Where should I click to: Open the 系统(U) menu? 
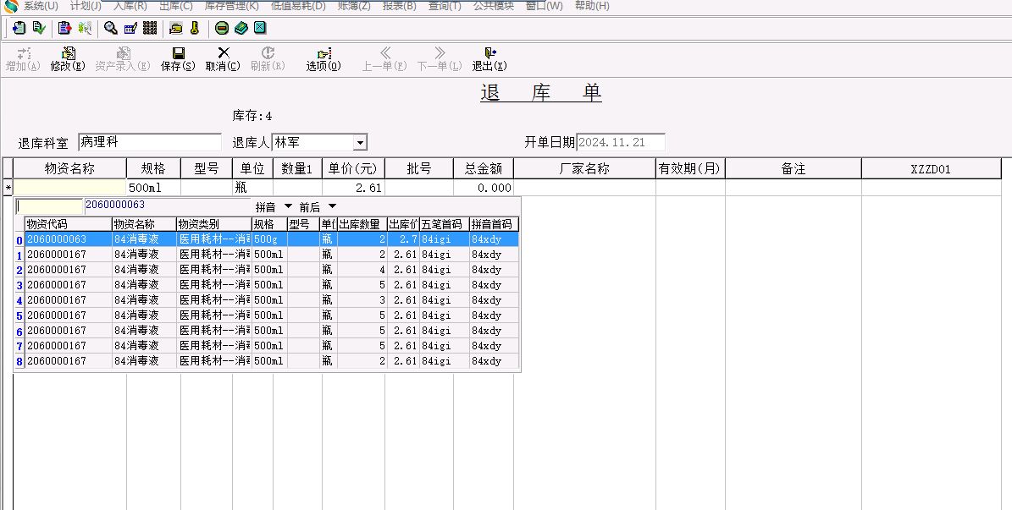(x=41, y=6)
